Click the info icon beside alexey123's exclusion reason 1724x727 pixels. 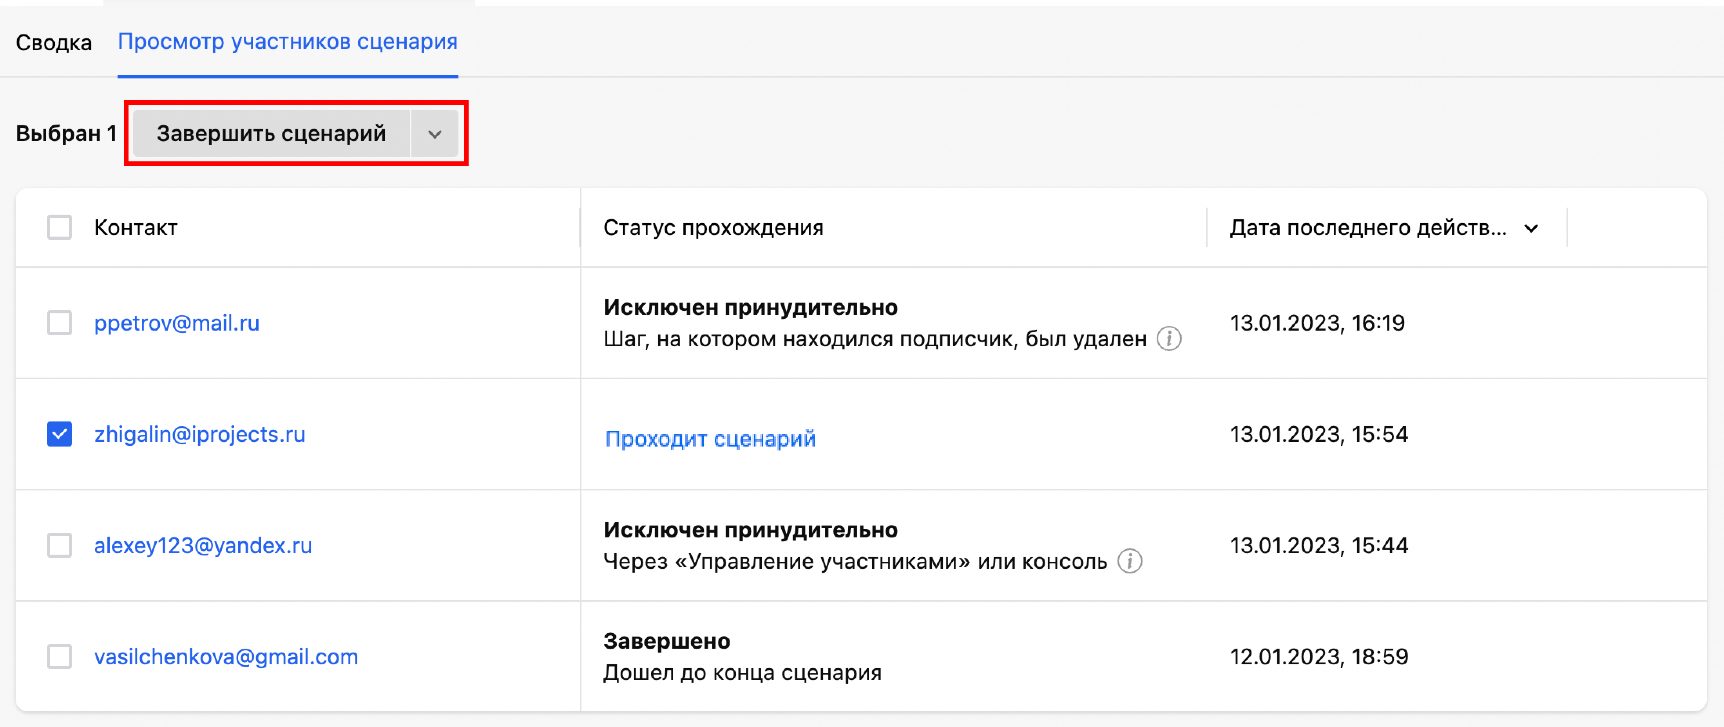pos(1130,562)
